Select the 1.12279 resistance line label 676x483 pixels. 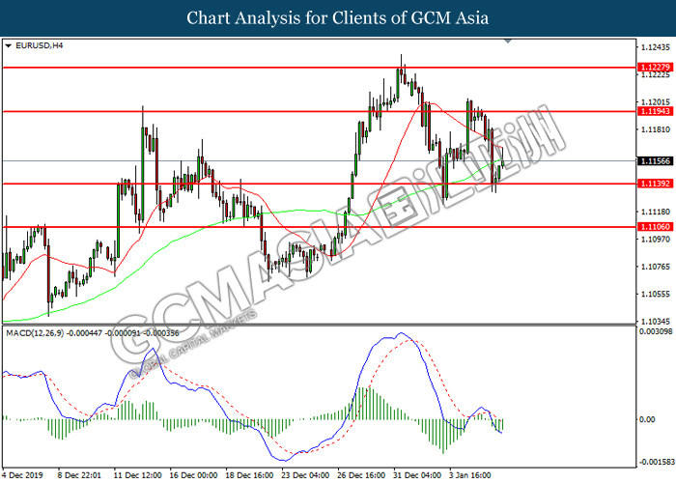pos(655,68)
